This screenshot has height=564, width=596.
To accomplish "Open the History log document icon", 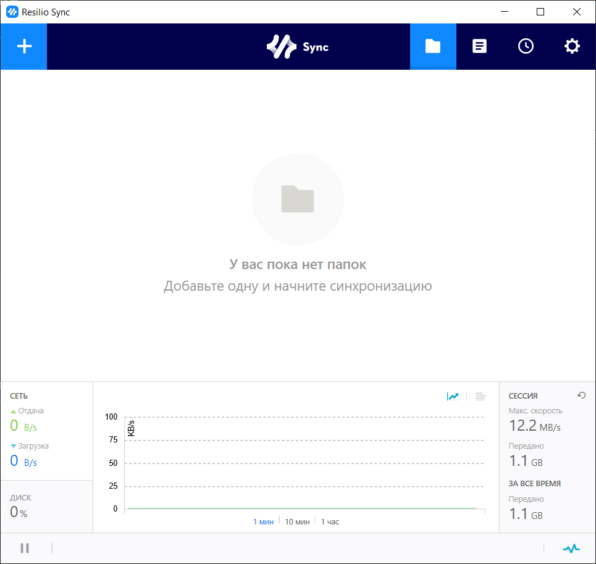I will [479, 46].
